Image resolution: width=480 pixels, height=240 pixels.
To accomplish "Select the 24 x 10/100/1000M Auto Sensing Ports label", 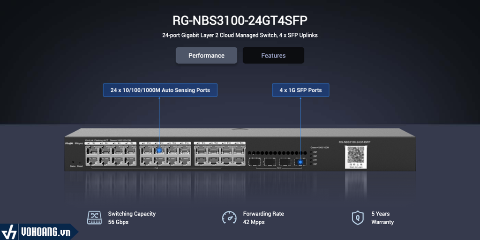I will 160,90.
